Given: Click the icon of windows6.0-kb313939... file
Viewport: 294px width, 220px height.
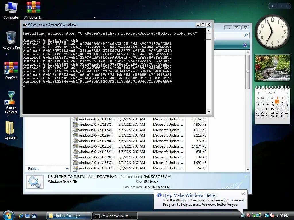Looking at the screenshot, I should click(75, 168).
